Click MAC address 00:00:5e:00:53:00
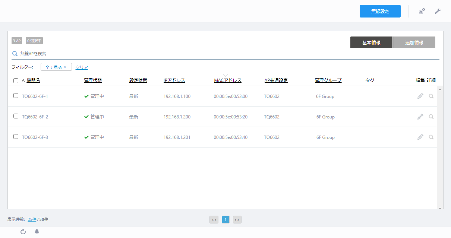 pos(231,96)
